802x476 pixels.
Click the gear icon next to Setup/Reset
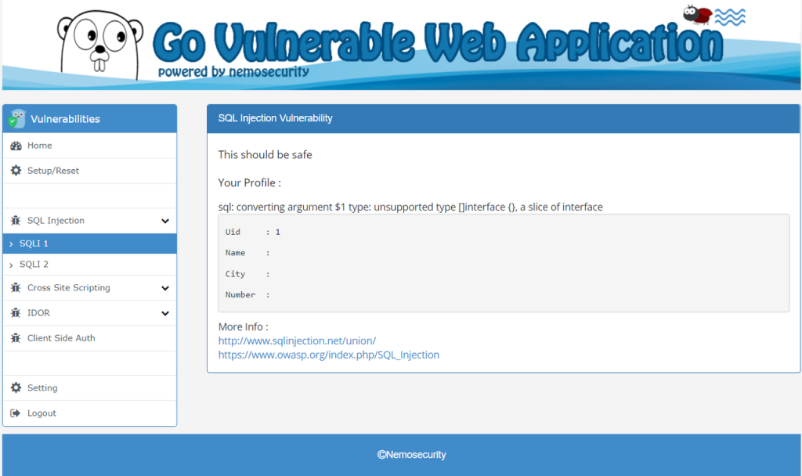tap(16, 170)
